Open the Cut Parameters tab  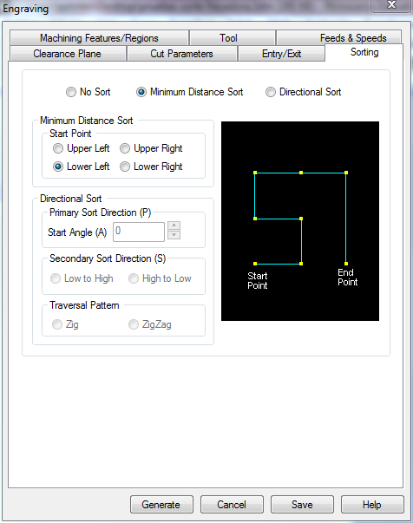pyautogui.click(x=182, y=54)
